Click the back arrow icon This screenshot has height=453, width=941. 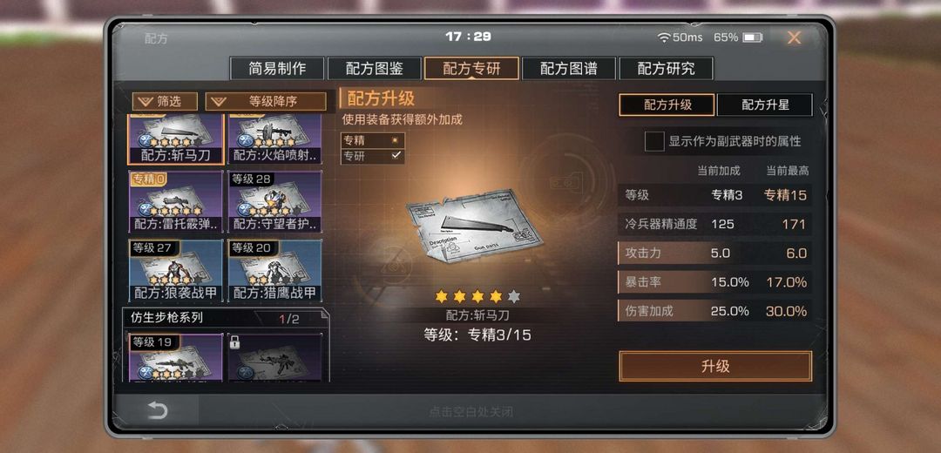tap(157, 411)
